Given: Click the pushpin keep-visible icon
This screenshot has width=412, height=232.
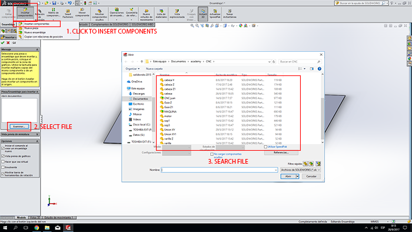Looking at the screenshot, I should coord(14,42).
